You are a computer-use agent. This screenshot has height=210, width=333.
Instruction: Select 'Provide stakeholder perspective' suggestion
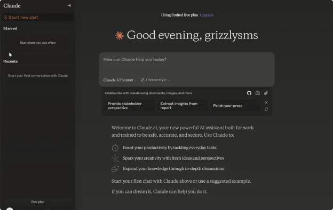130,106
